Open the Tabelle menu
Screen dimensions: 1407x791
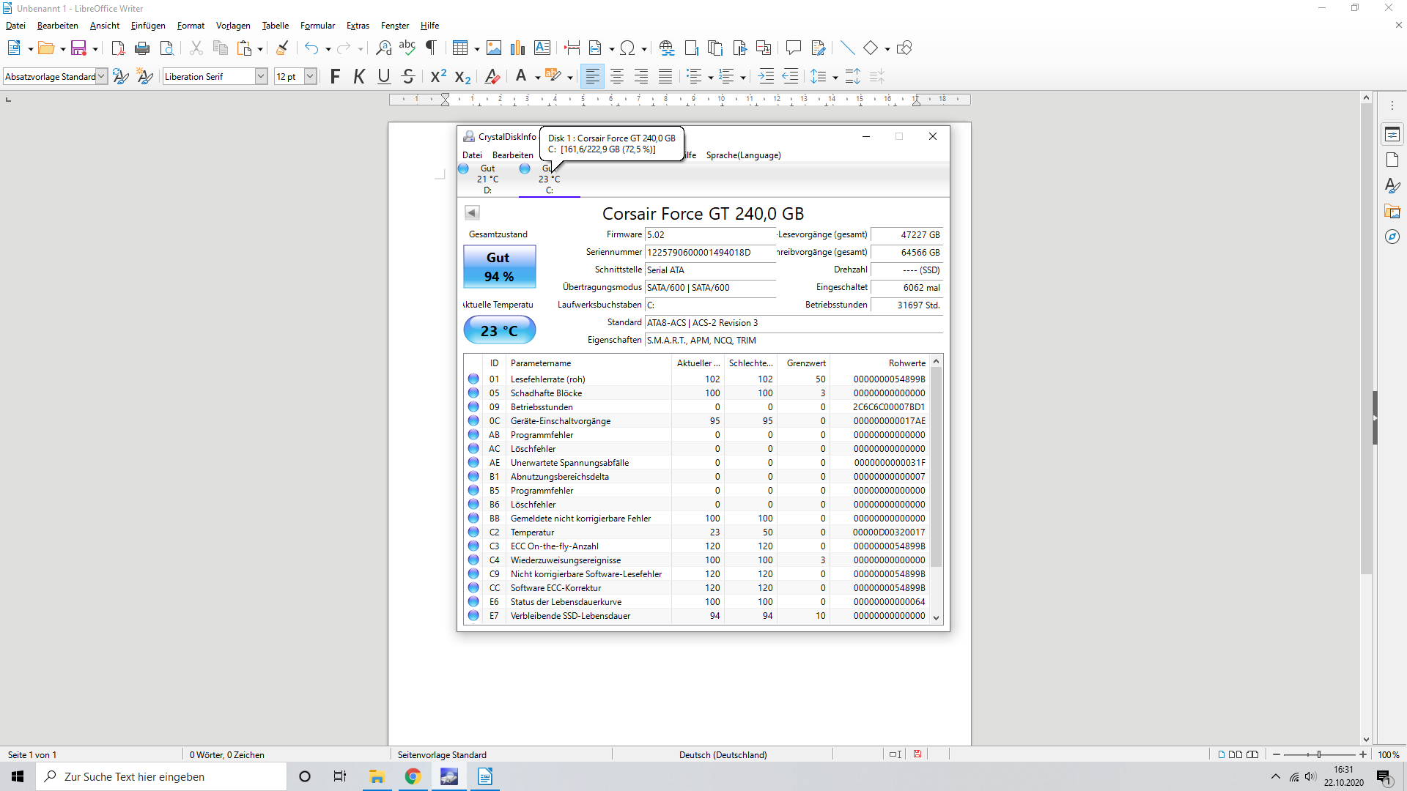[276, 26]
